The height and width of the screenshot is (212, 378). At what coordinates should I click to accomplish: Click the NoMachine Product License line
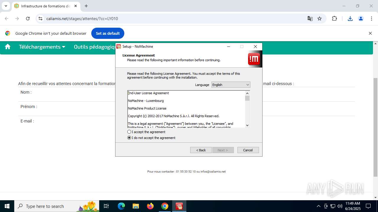[x=147, y=108]
